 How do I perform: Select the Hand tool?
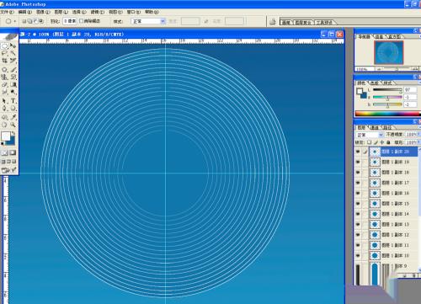[x=5, y=125]
